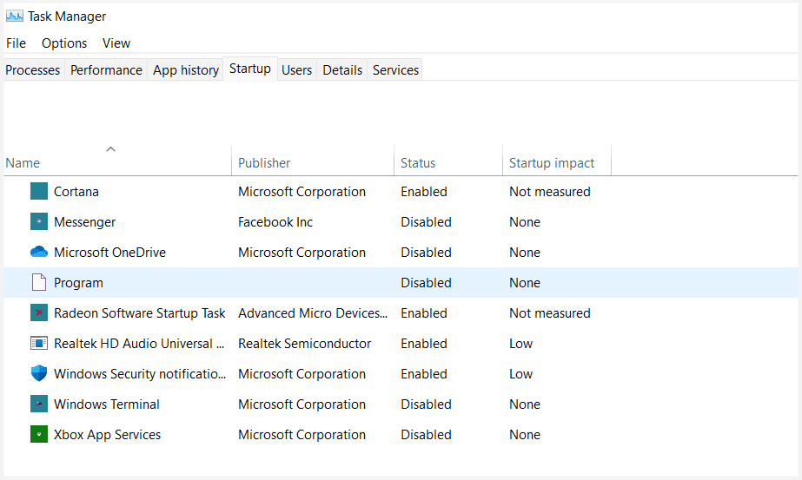This screenshot has height=480, width=802.
Task: Switch to the Performance tab
Action: (x=106, y=70)
